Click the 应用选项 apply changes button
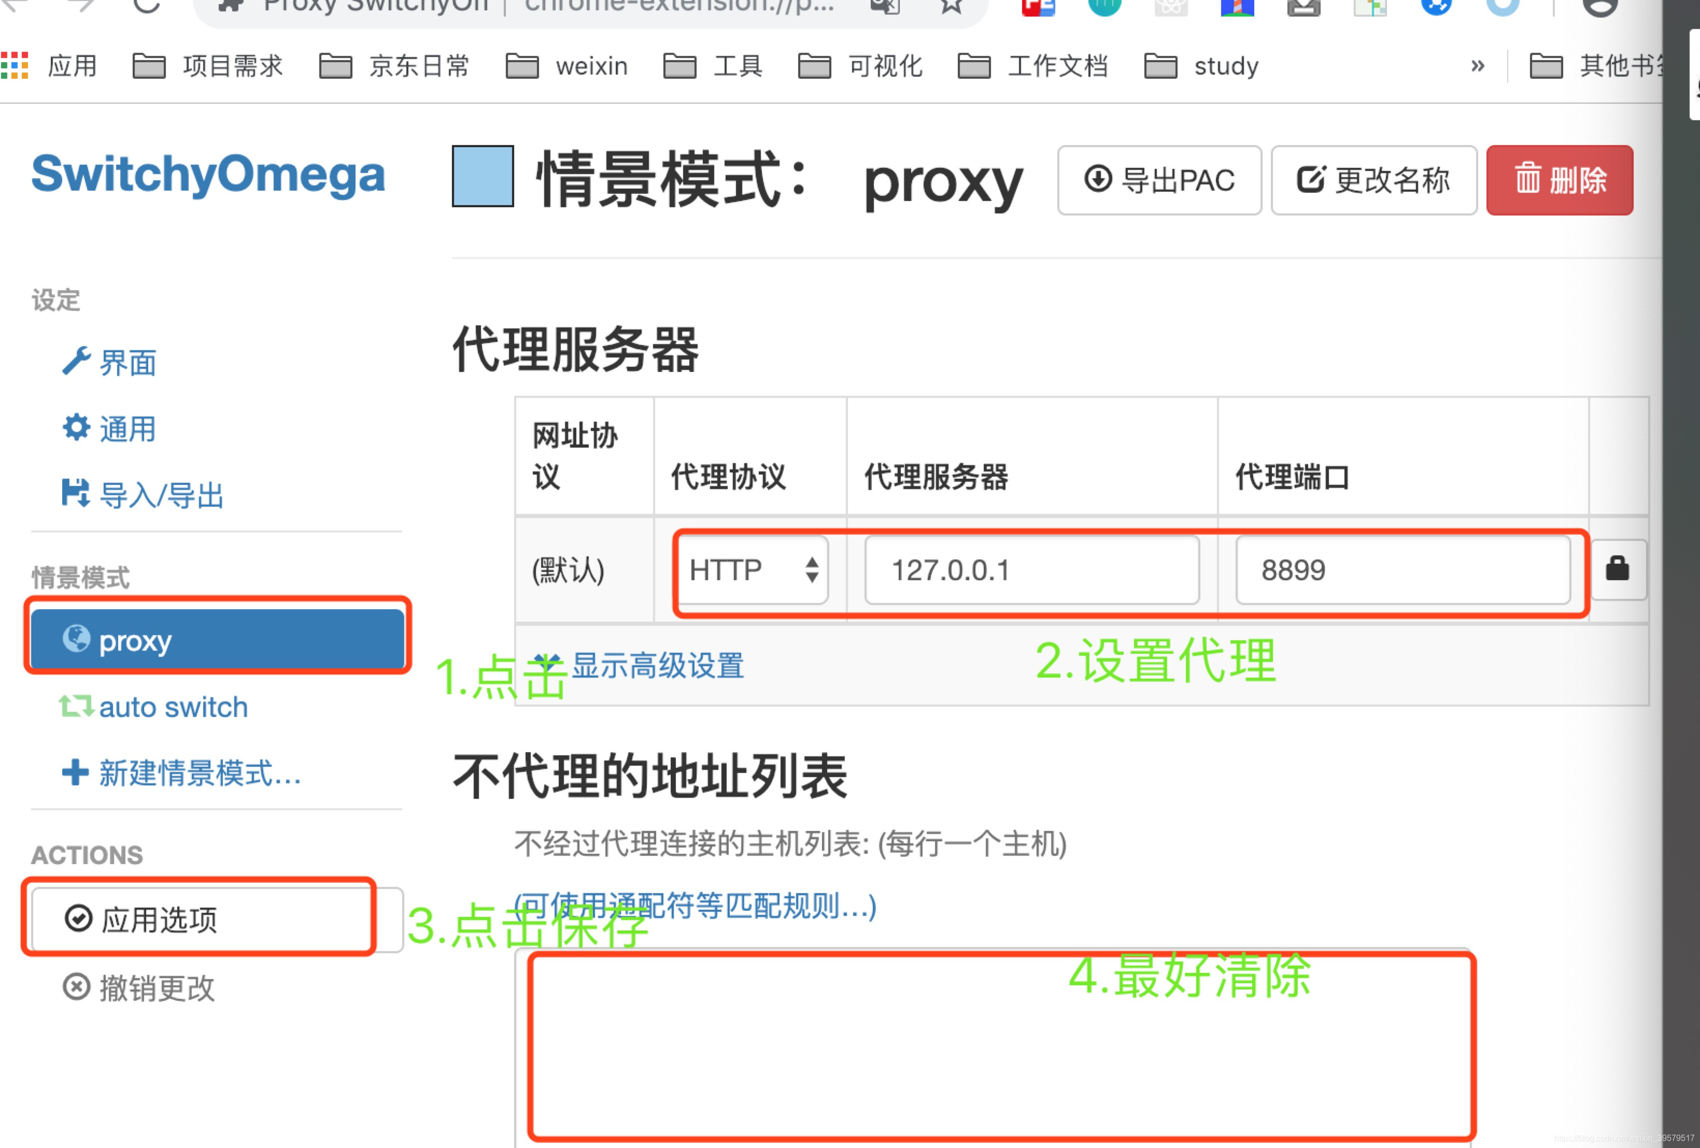The image size is (1700, 1148). [217, 920]
